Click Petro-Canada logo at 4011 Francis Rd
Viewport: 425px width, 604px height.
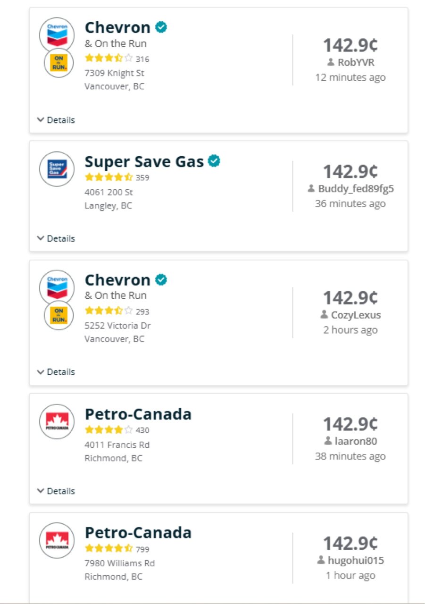pos(57,421)
